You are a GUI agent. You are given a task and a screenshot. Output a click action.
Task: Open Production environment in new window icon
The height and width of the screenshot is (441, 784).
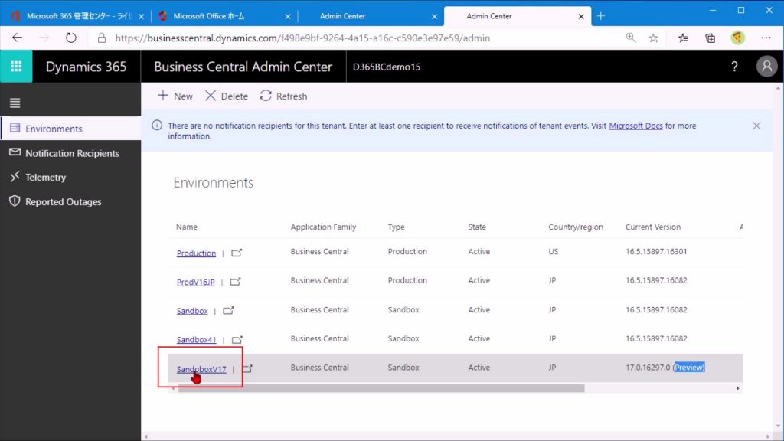(237, 253)
